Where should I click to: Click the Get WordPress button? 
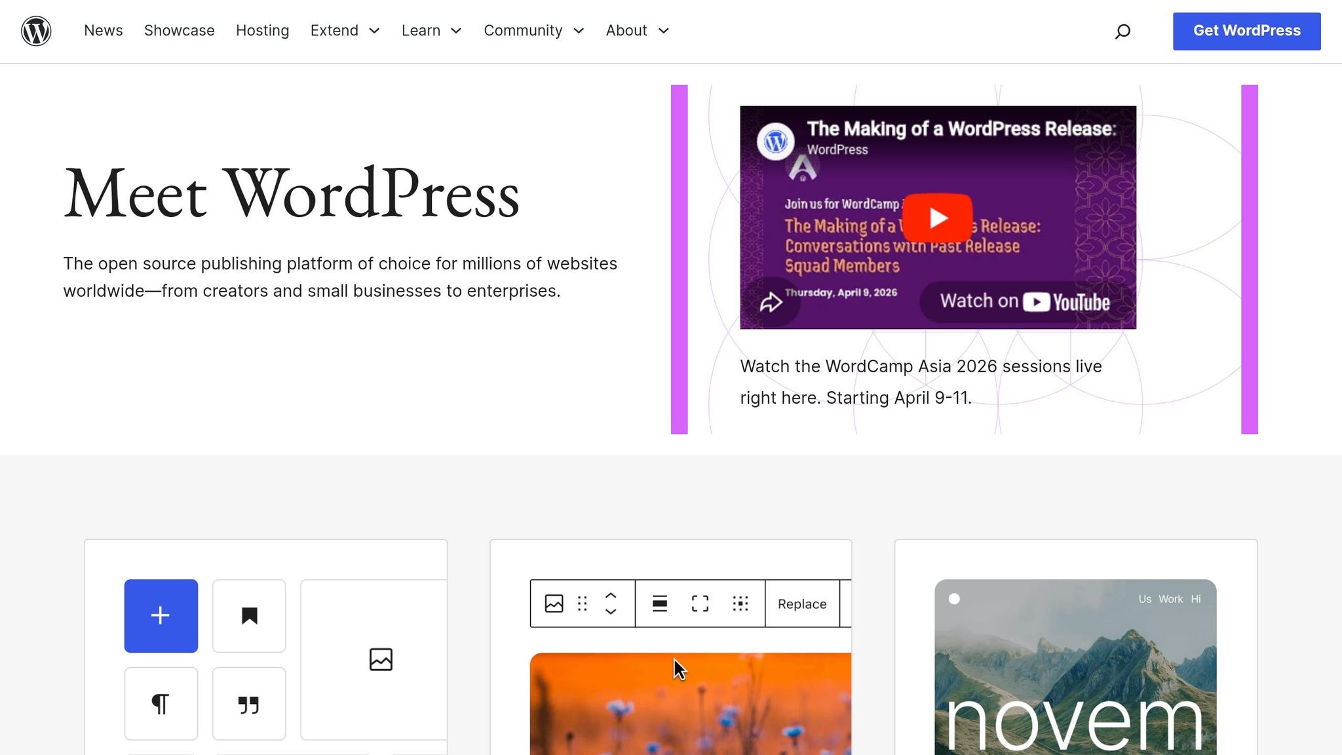tap(1246, 31)
